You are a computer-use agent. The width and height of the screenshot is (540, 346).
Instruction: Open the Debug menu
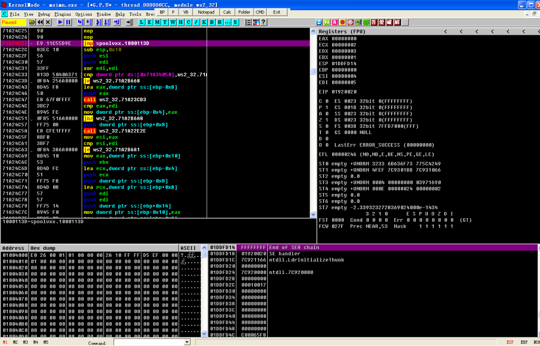coord(44,14)
